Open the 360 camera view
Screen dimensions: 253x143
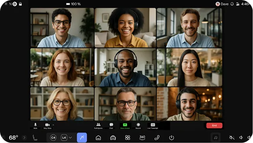coord(142,137)
